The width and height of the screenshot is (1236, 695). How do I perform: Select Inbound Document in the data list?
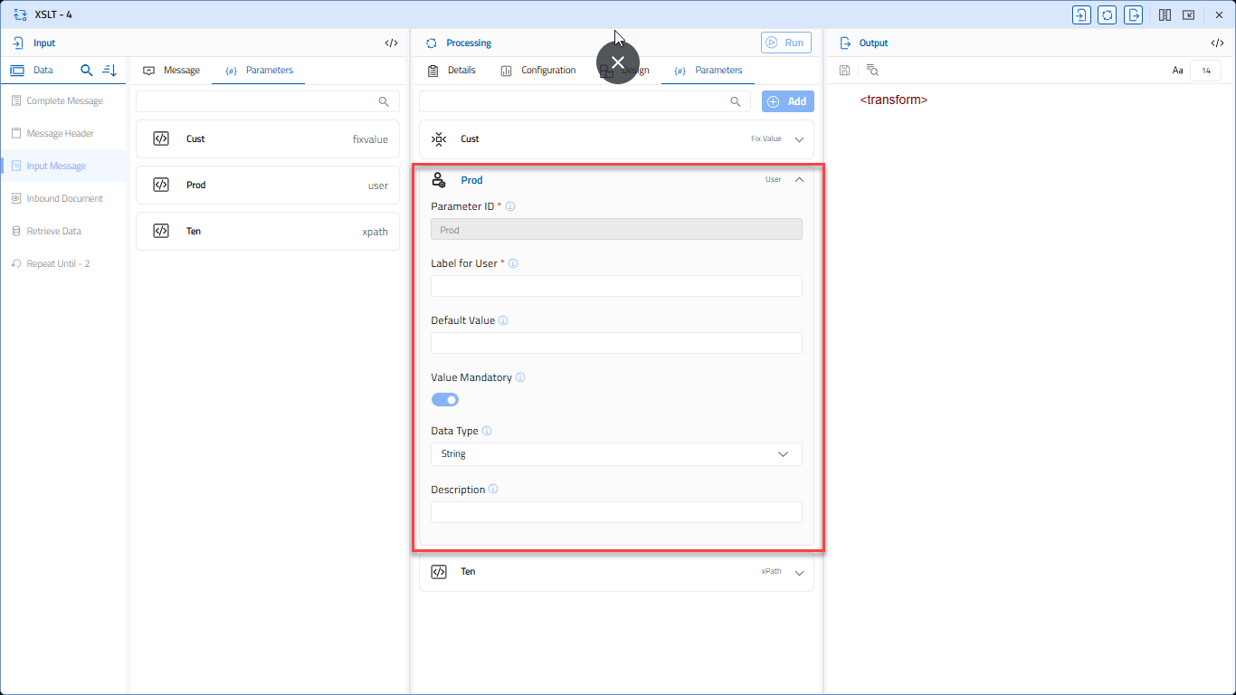coord(64,198)
